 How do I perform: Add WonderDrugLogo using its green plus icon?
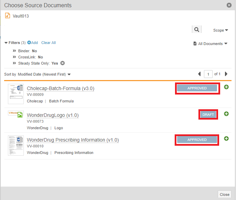226,114
